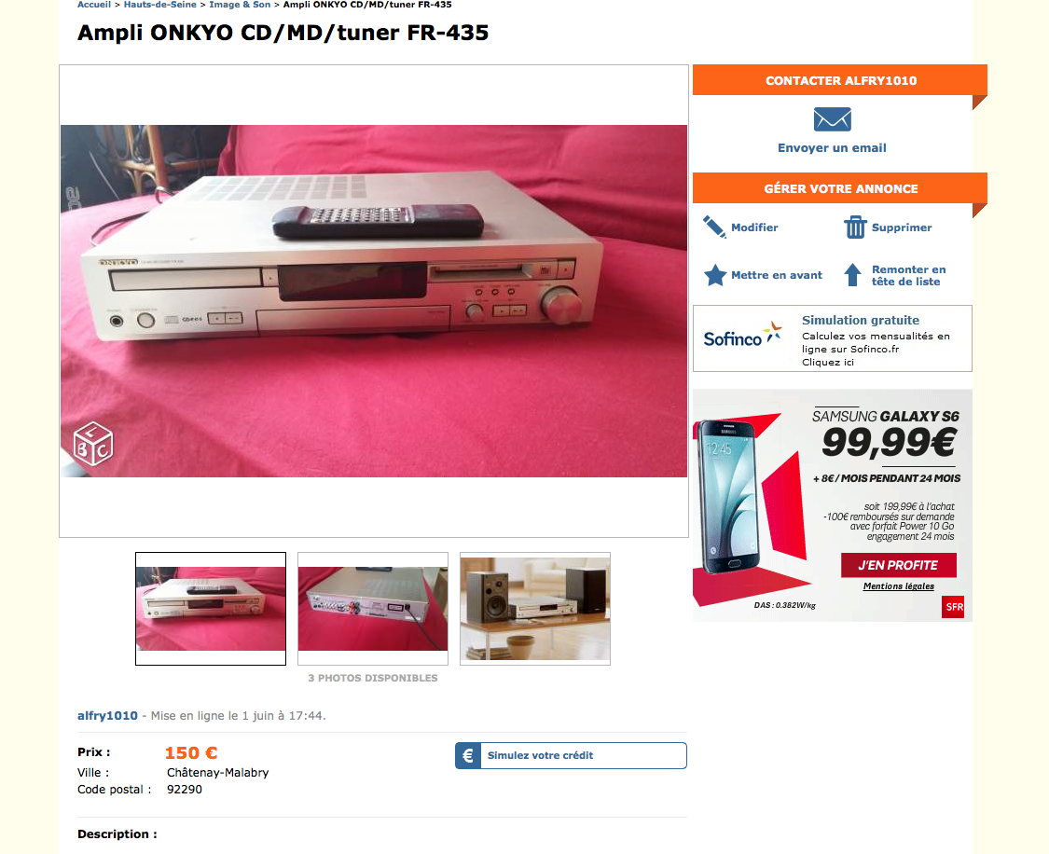View the thumbnail with speakers on table
Screen dimensions: 1049x854
click(535, 609)
